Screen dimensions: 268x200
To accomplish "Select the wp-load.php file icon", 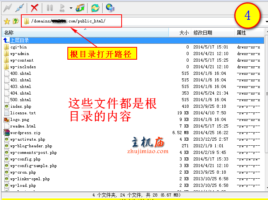I will point(7,185).
